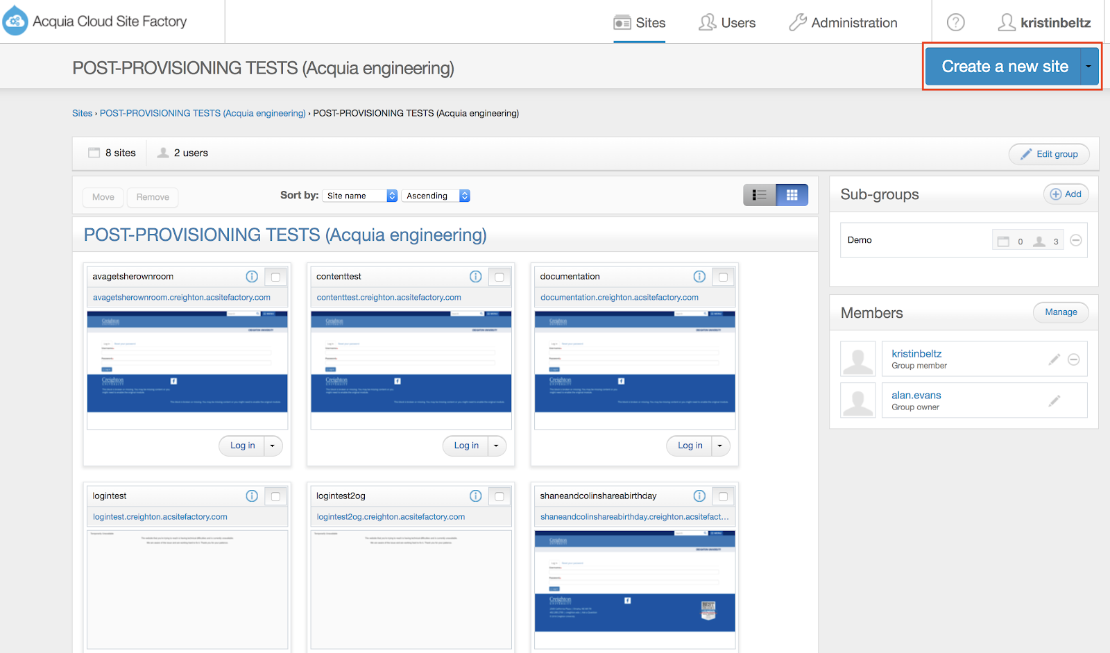
Task: Open logintest.creighton.acsitefactory.com link
Action: (160, 516)
